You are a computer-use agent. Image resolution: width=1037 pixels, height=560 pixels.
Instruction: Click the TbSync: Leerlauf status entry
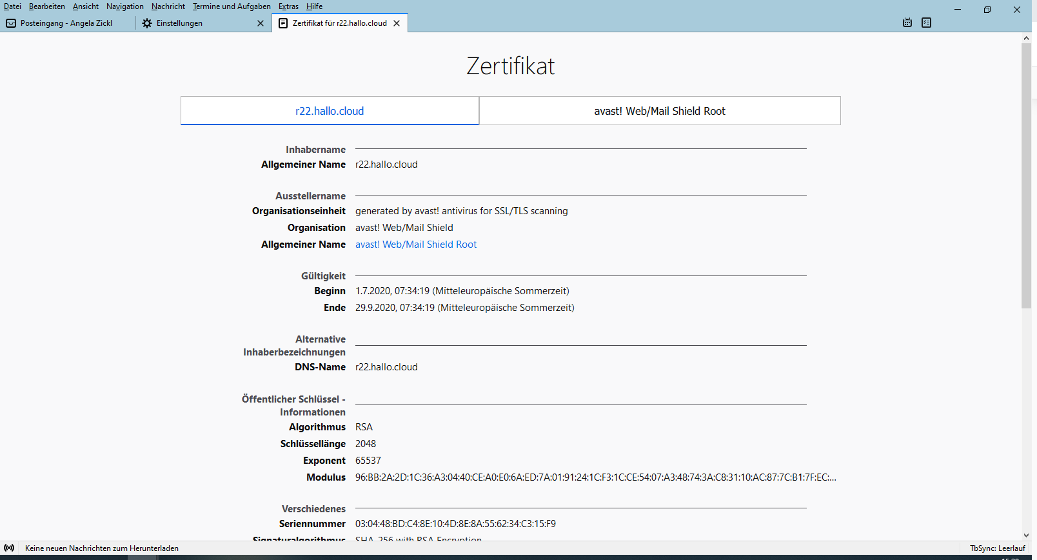[x=997, y=548]
